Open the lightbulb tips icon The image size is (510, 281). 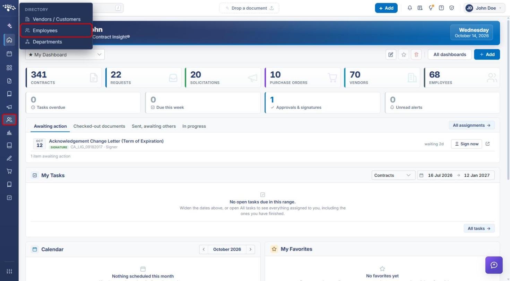pos(431,8)
